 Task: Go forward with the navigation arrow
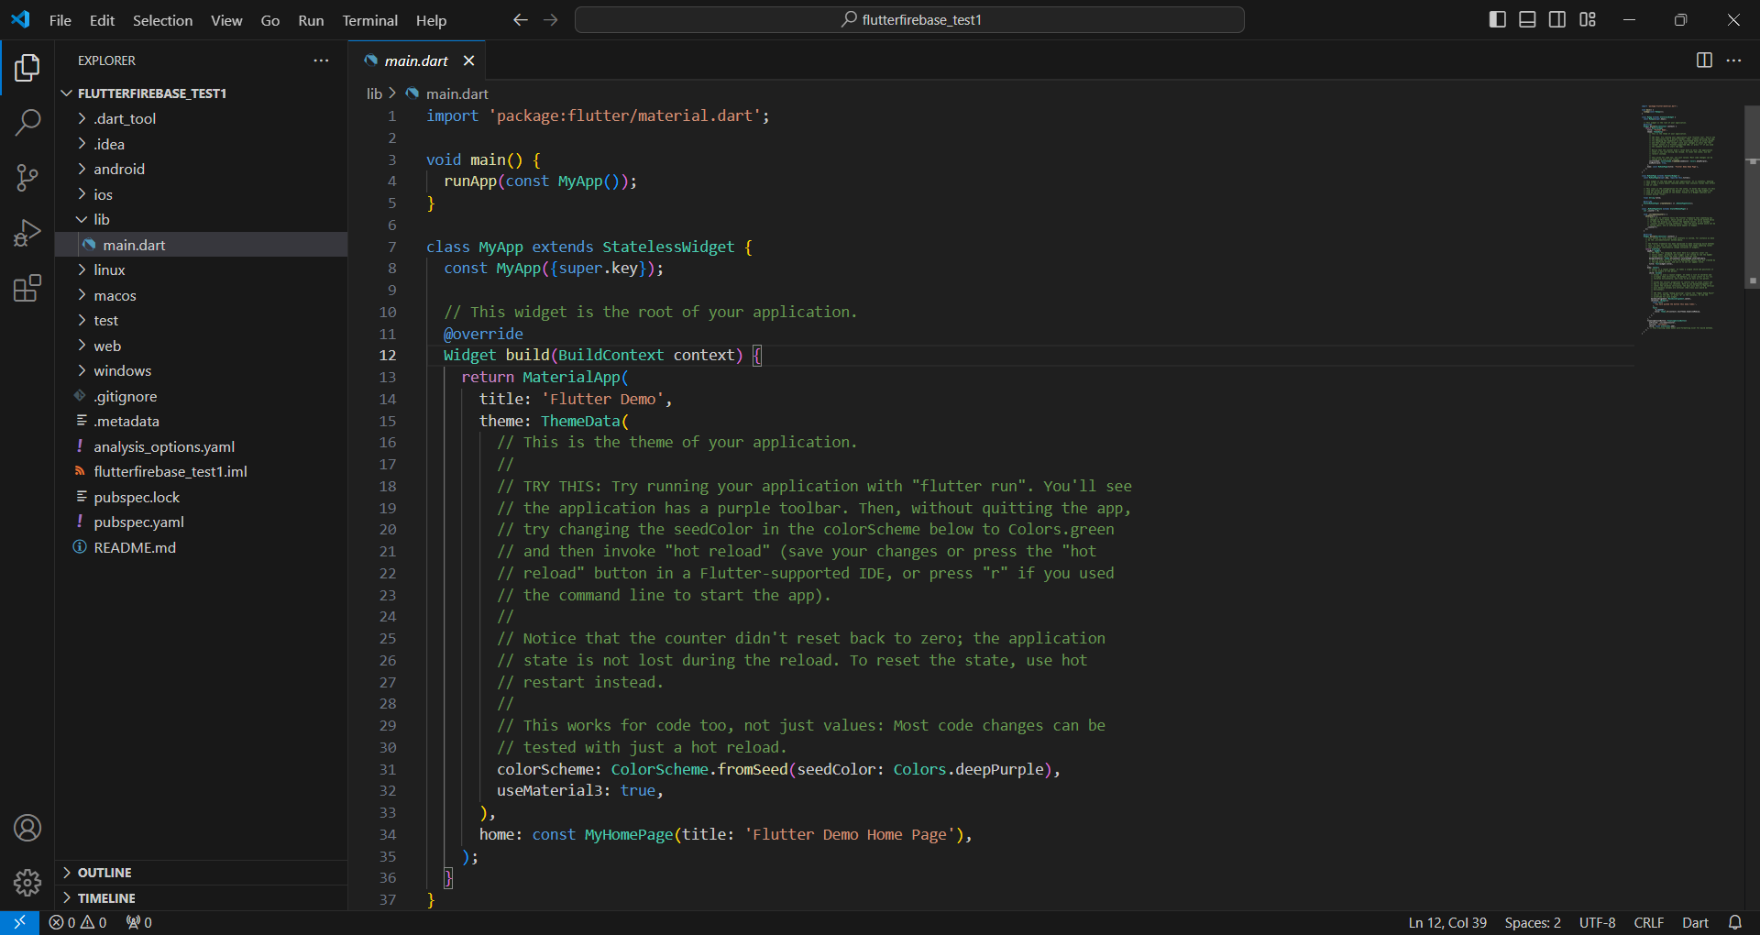coord(550,20)
